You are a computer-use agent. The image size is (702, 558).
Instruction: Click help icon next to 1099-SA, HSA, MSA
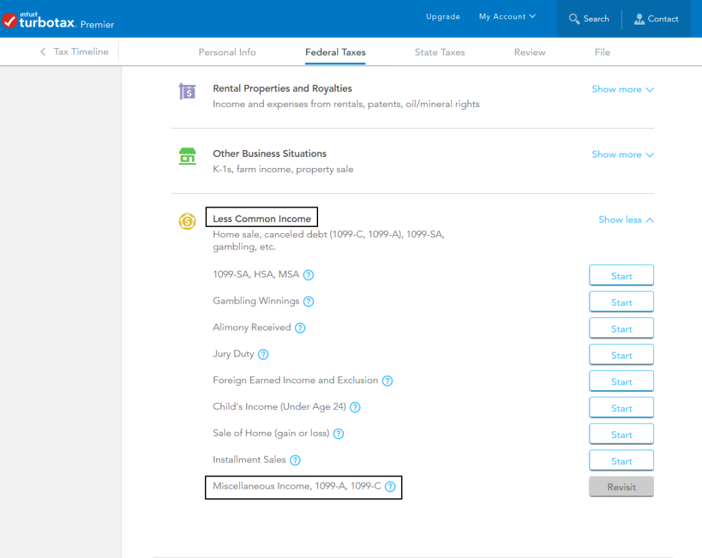click(308, 276)
